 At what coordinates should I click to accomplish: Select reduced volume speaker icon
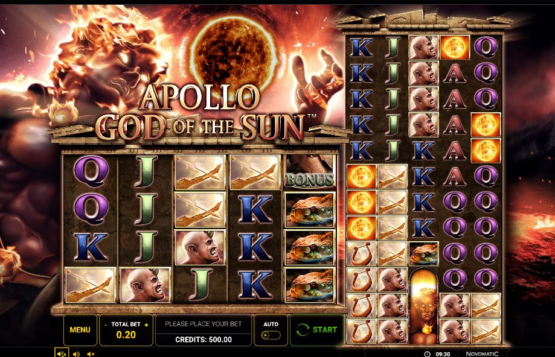pos(76,354)
